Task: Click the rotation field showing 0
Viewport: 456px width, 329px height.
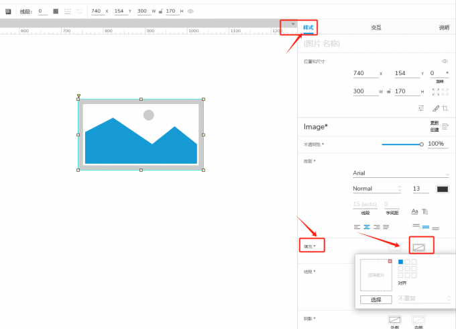Action: [x=439, y=73]
